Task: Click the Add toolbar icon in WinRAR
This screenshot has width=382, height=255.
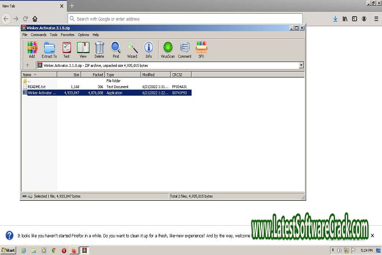Action: pyautogui.click(x=32, y=50)
